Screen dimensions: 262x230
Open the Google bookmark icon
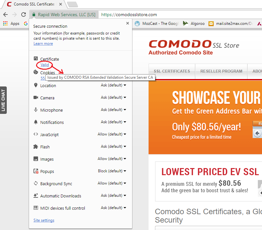point(25,24)
